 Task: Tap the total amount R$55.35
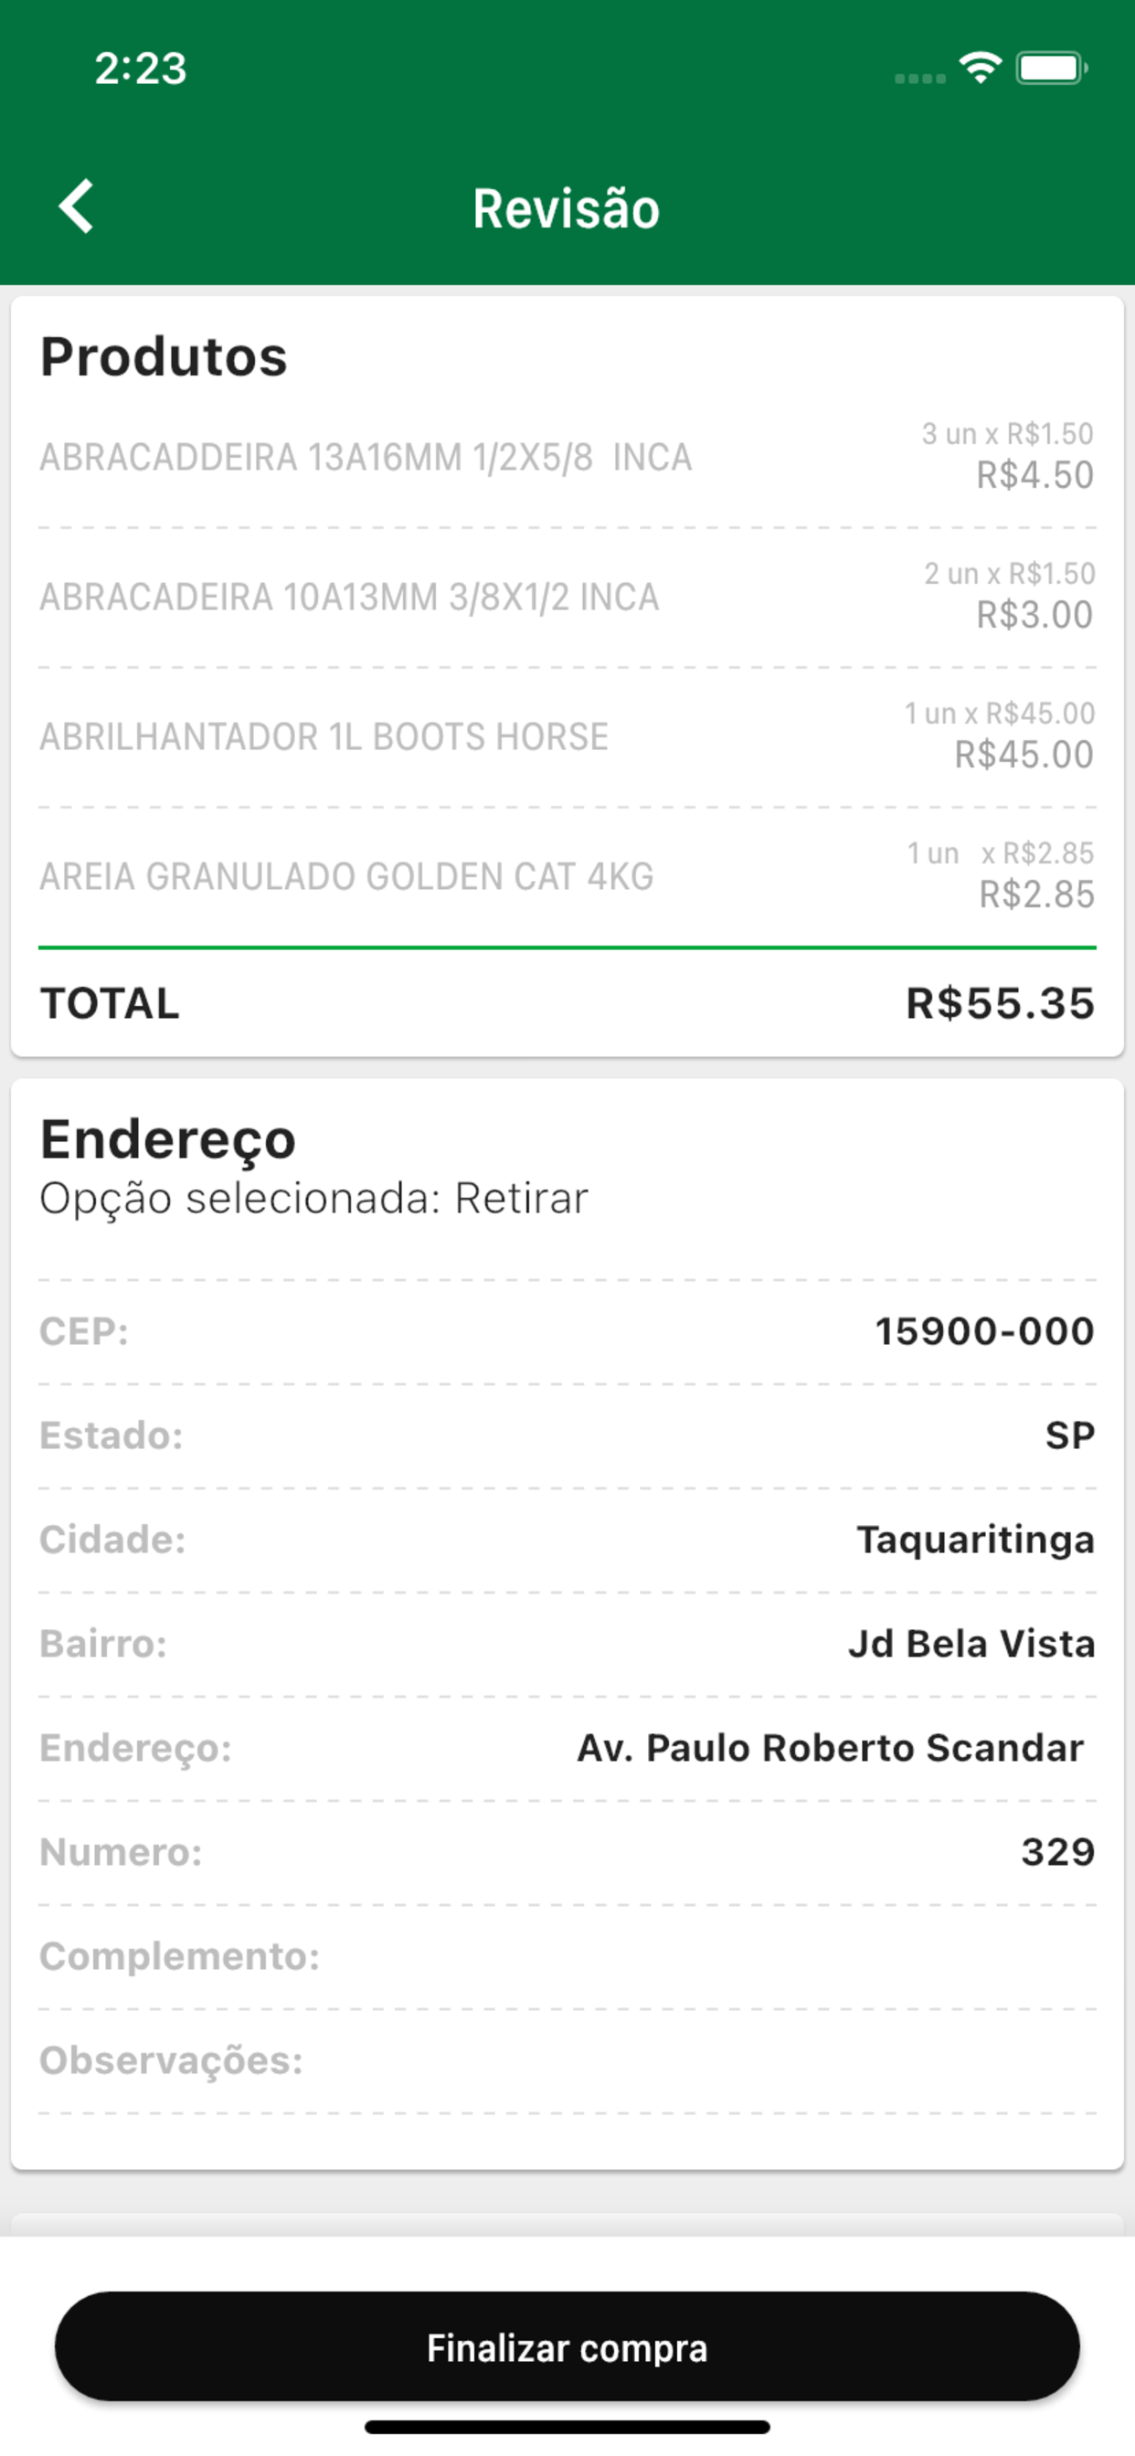coord(1000,1003)
